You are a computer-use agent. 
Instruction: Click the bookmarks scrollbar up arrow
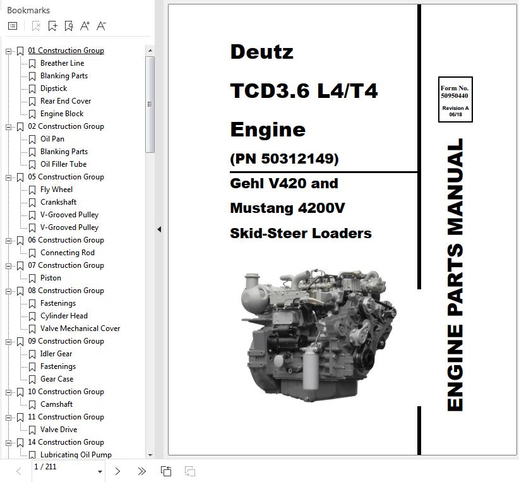150,51
